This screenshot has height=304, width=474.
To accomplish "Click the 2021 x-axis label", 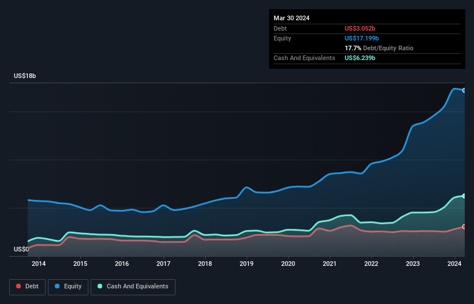I will 330,264.
